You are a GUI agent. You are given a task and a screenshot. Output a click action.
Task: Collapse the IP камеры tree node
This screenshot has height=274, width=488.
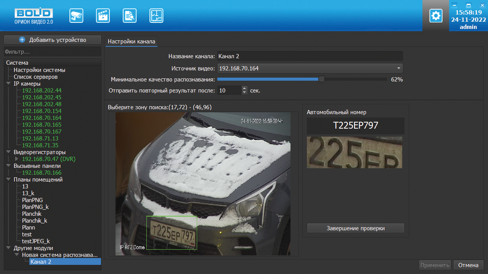point(9,84)
